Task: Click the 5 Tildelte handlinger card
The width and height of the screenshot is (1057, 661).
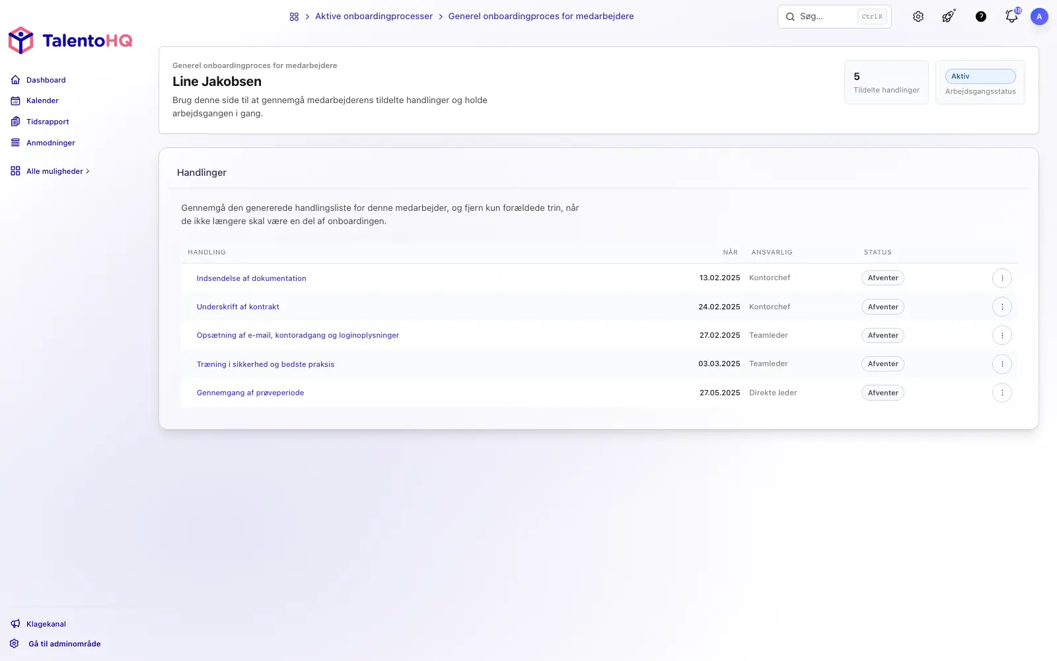Action: 887,82
